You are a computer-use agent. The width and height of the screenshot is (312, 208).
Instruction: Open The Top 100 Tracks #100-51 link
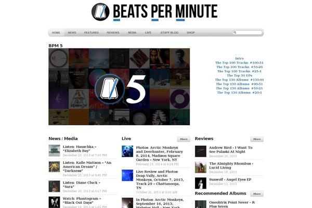click(239, 63)
